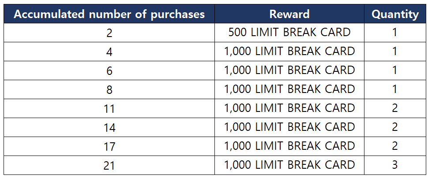
Task: Select the "Reward" column header
Action: [x=289, y=14]
